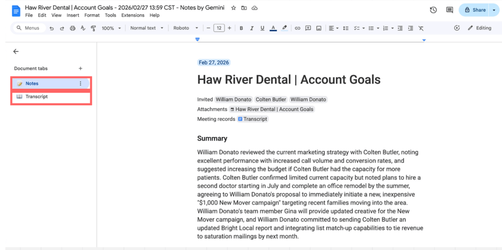Open the Haw River Dental attachment chip
Viewport: 502px width, 250px height.
272,109
